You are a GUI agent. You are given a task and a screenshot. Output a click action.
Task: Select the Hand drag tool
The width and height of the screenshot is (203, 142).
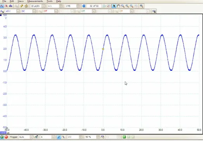(118, 6)
